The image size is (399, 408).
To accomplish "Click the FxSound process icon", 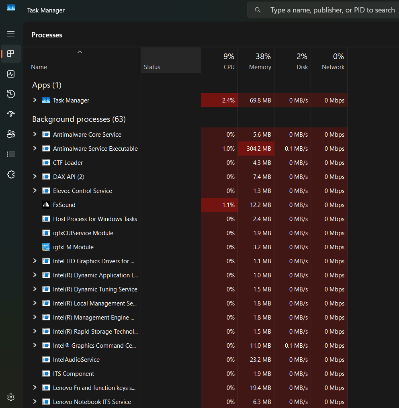I will tap(46, 205).
